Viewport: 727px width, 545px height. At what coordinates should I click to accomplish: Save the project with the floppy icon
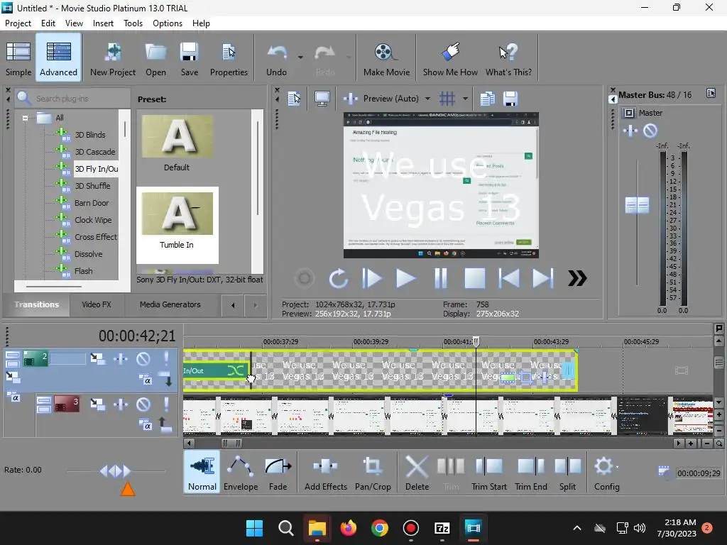[x=189, y=58]
